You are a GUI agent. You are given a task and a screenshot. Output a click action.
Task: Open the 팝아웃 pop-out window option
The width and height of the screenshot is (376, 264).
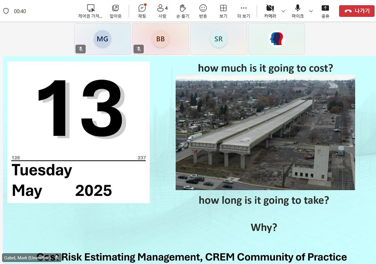pyautogui.click(x=115, y=11)
